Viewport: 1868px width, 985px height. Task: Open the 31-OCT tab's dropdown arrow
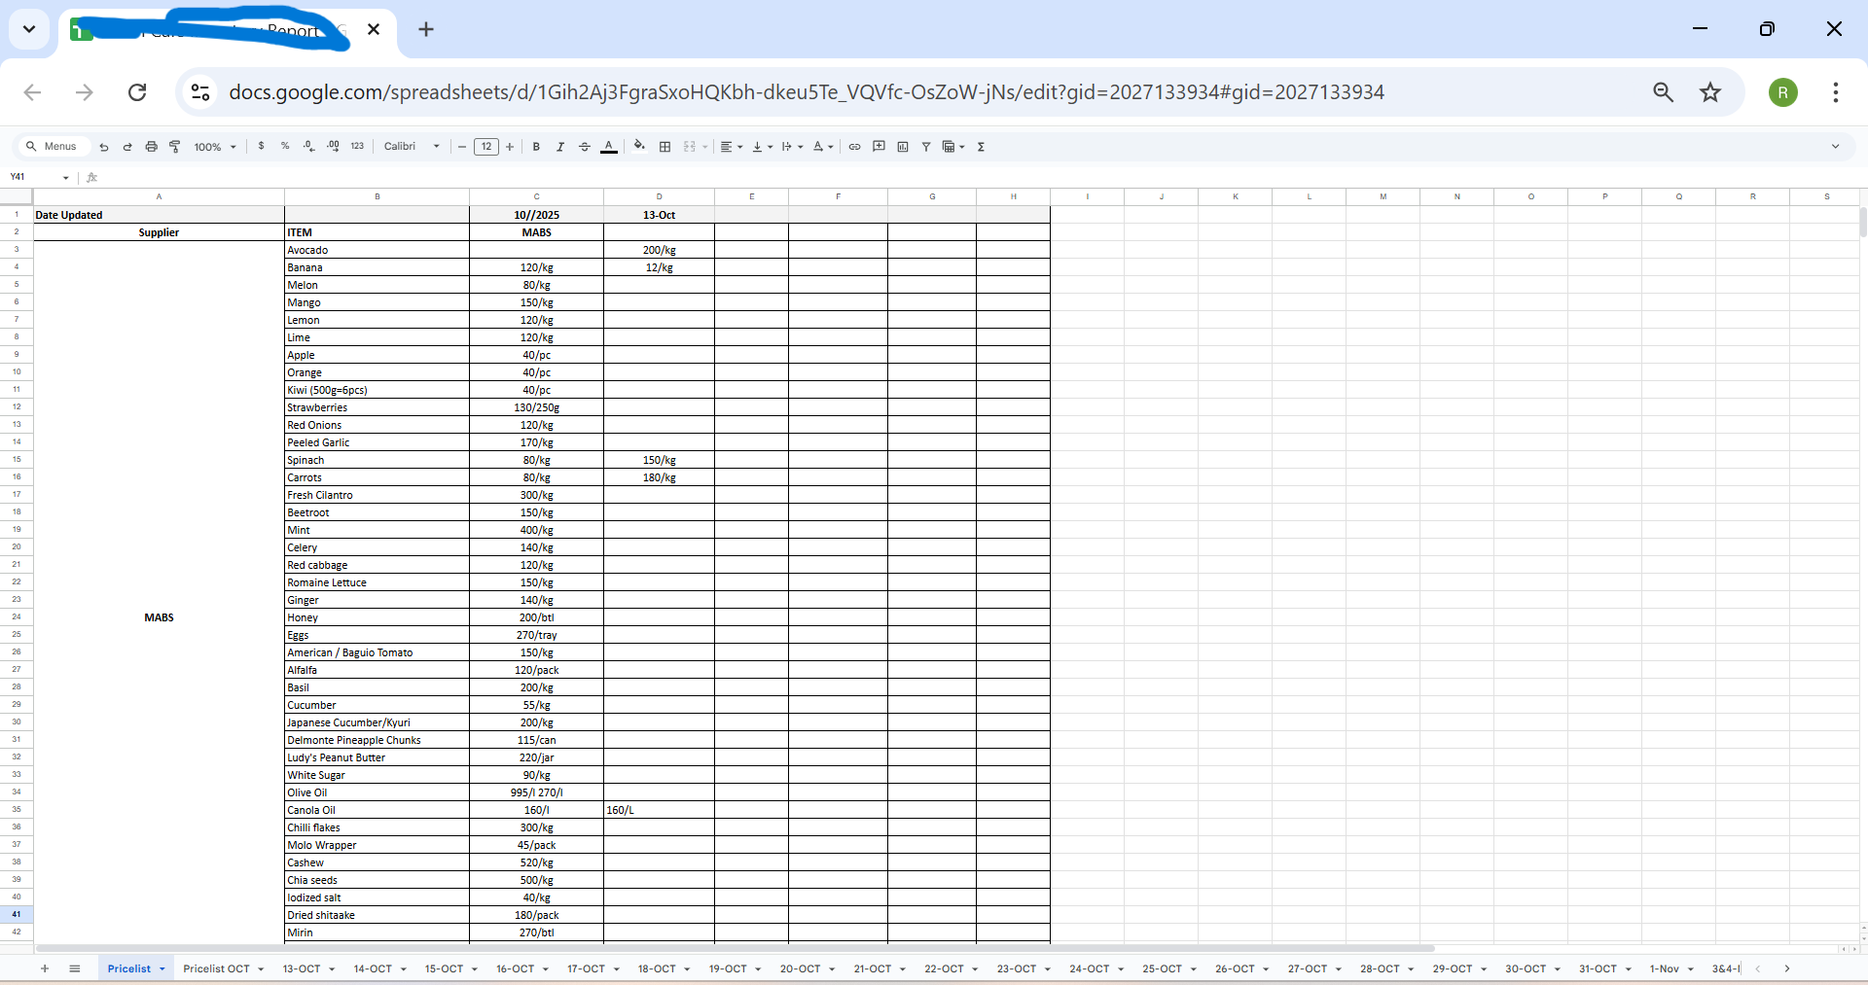pos(1628,969)
